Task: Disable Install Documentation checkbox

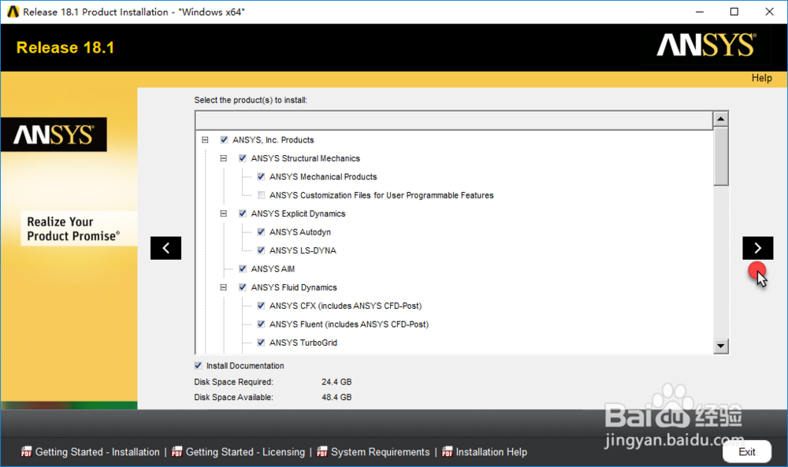Action: 198,365
